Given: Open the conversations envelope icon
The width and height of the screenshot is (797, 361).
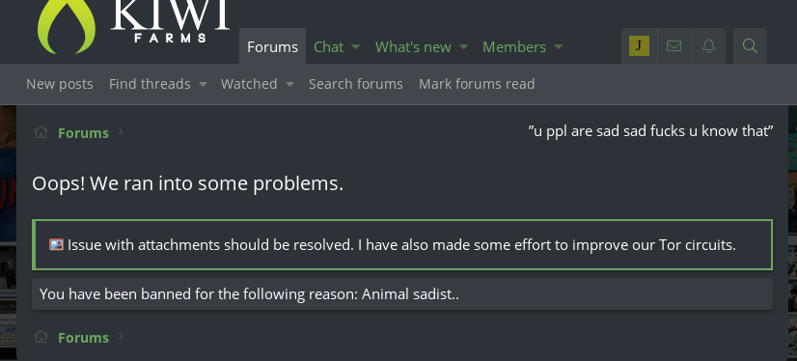Looking at the screenshot, I should 674,46.
